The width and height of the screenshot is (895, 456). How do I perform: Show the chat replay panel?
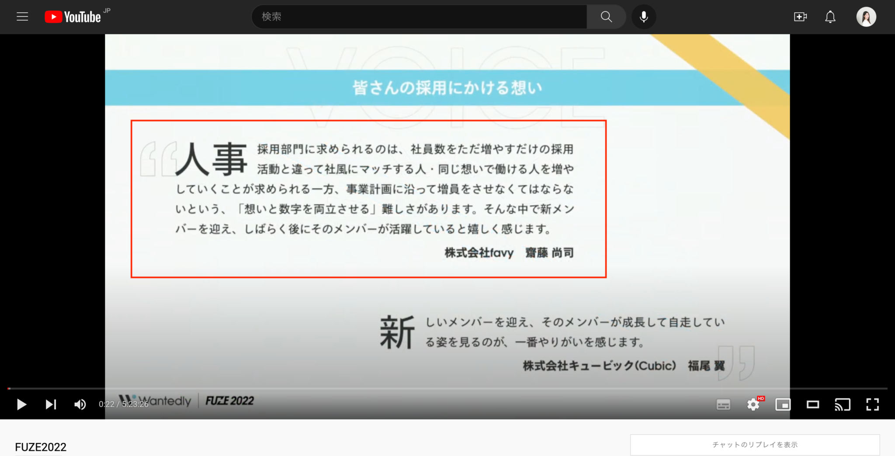756,444
